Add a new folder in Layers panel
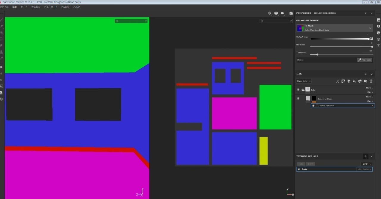The image size is (381, 199). click(366, 81)
